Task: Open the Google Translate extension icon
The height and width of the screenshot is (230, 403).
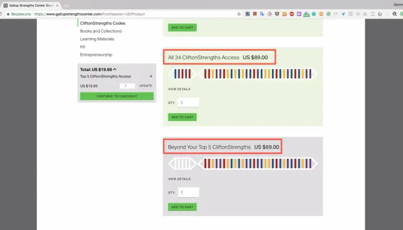Action: tap(262, 14)
